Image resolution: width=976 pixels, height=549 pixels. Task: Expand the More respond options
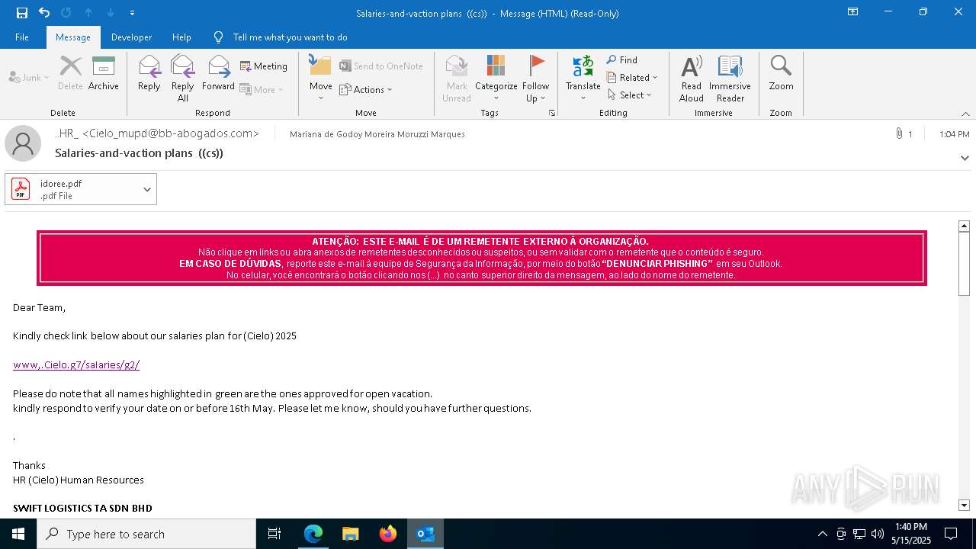pyautogui.click(x=262, y=90)
